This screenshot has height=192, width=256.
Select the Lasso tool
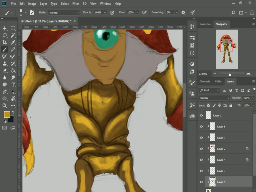[x=4, y=35]
